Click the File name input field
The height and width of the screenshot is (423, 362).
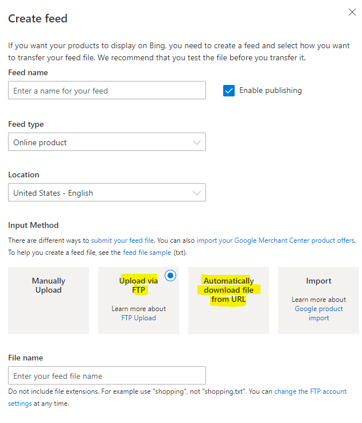(x=107, y=376)
